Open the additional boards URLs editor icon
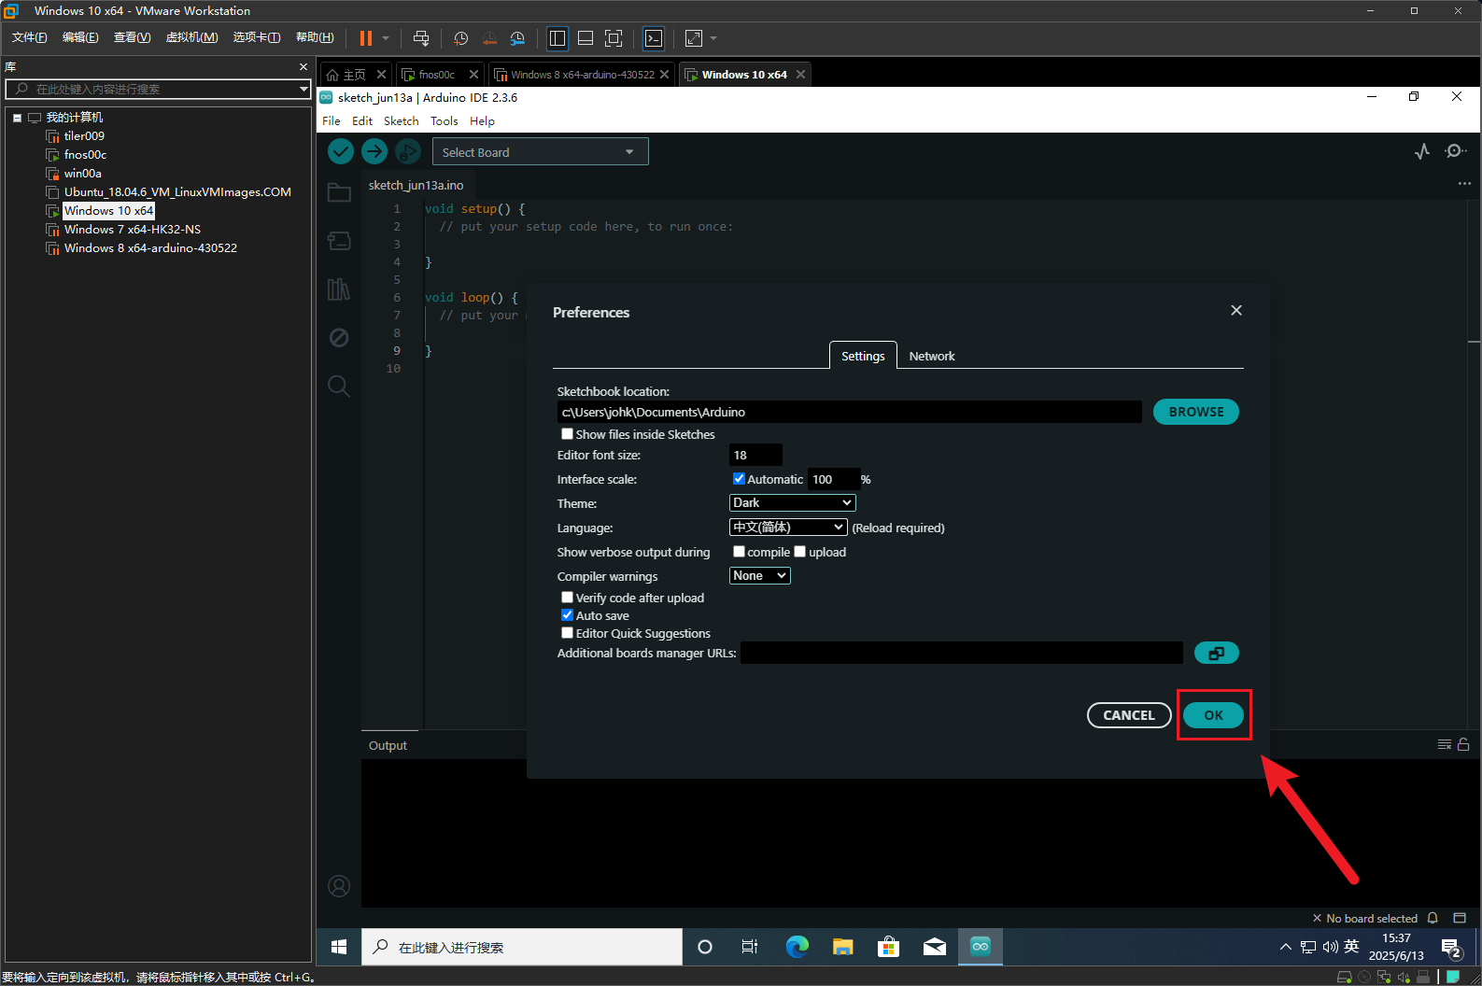 [x=1216, y=653]
